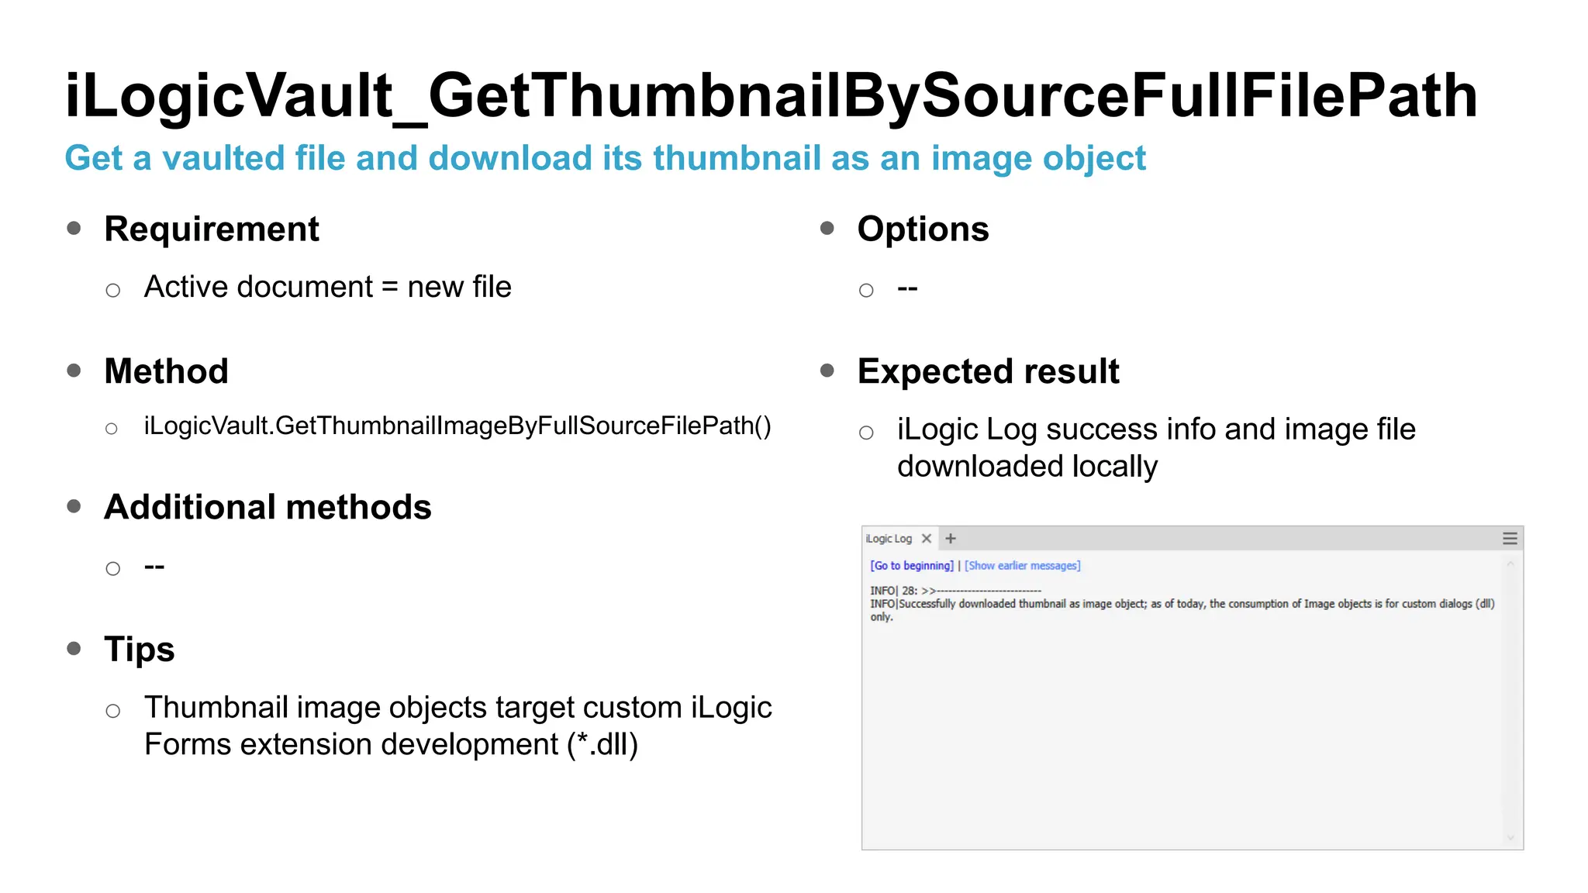Click the Additional methods heading
The image size is (1588, 893).
[x=268, y=507]
